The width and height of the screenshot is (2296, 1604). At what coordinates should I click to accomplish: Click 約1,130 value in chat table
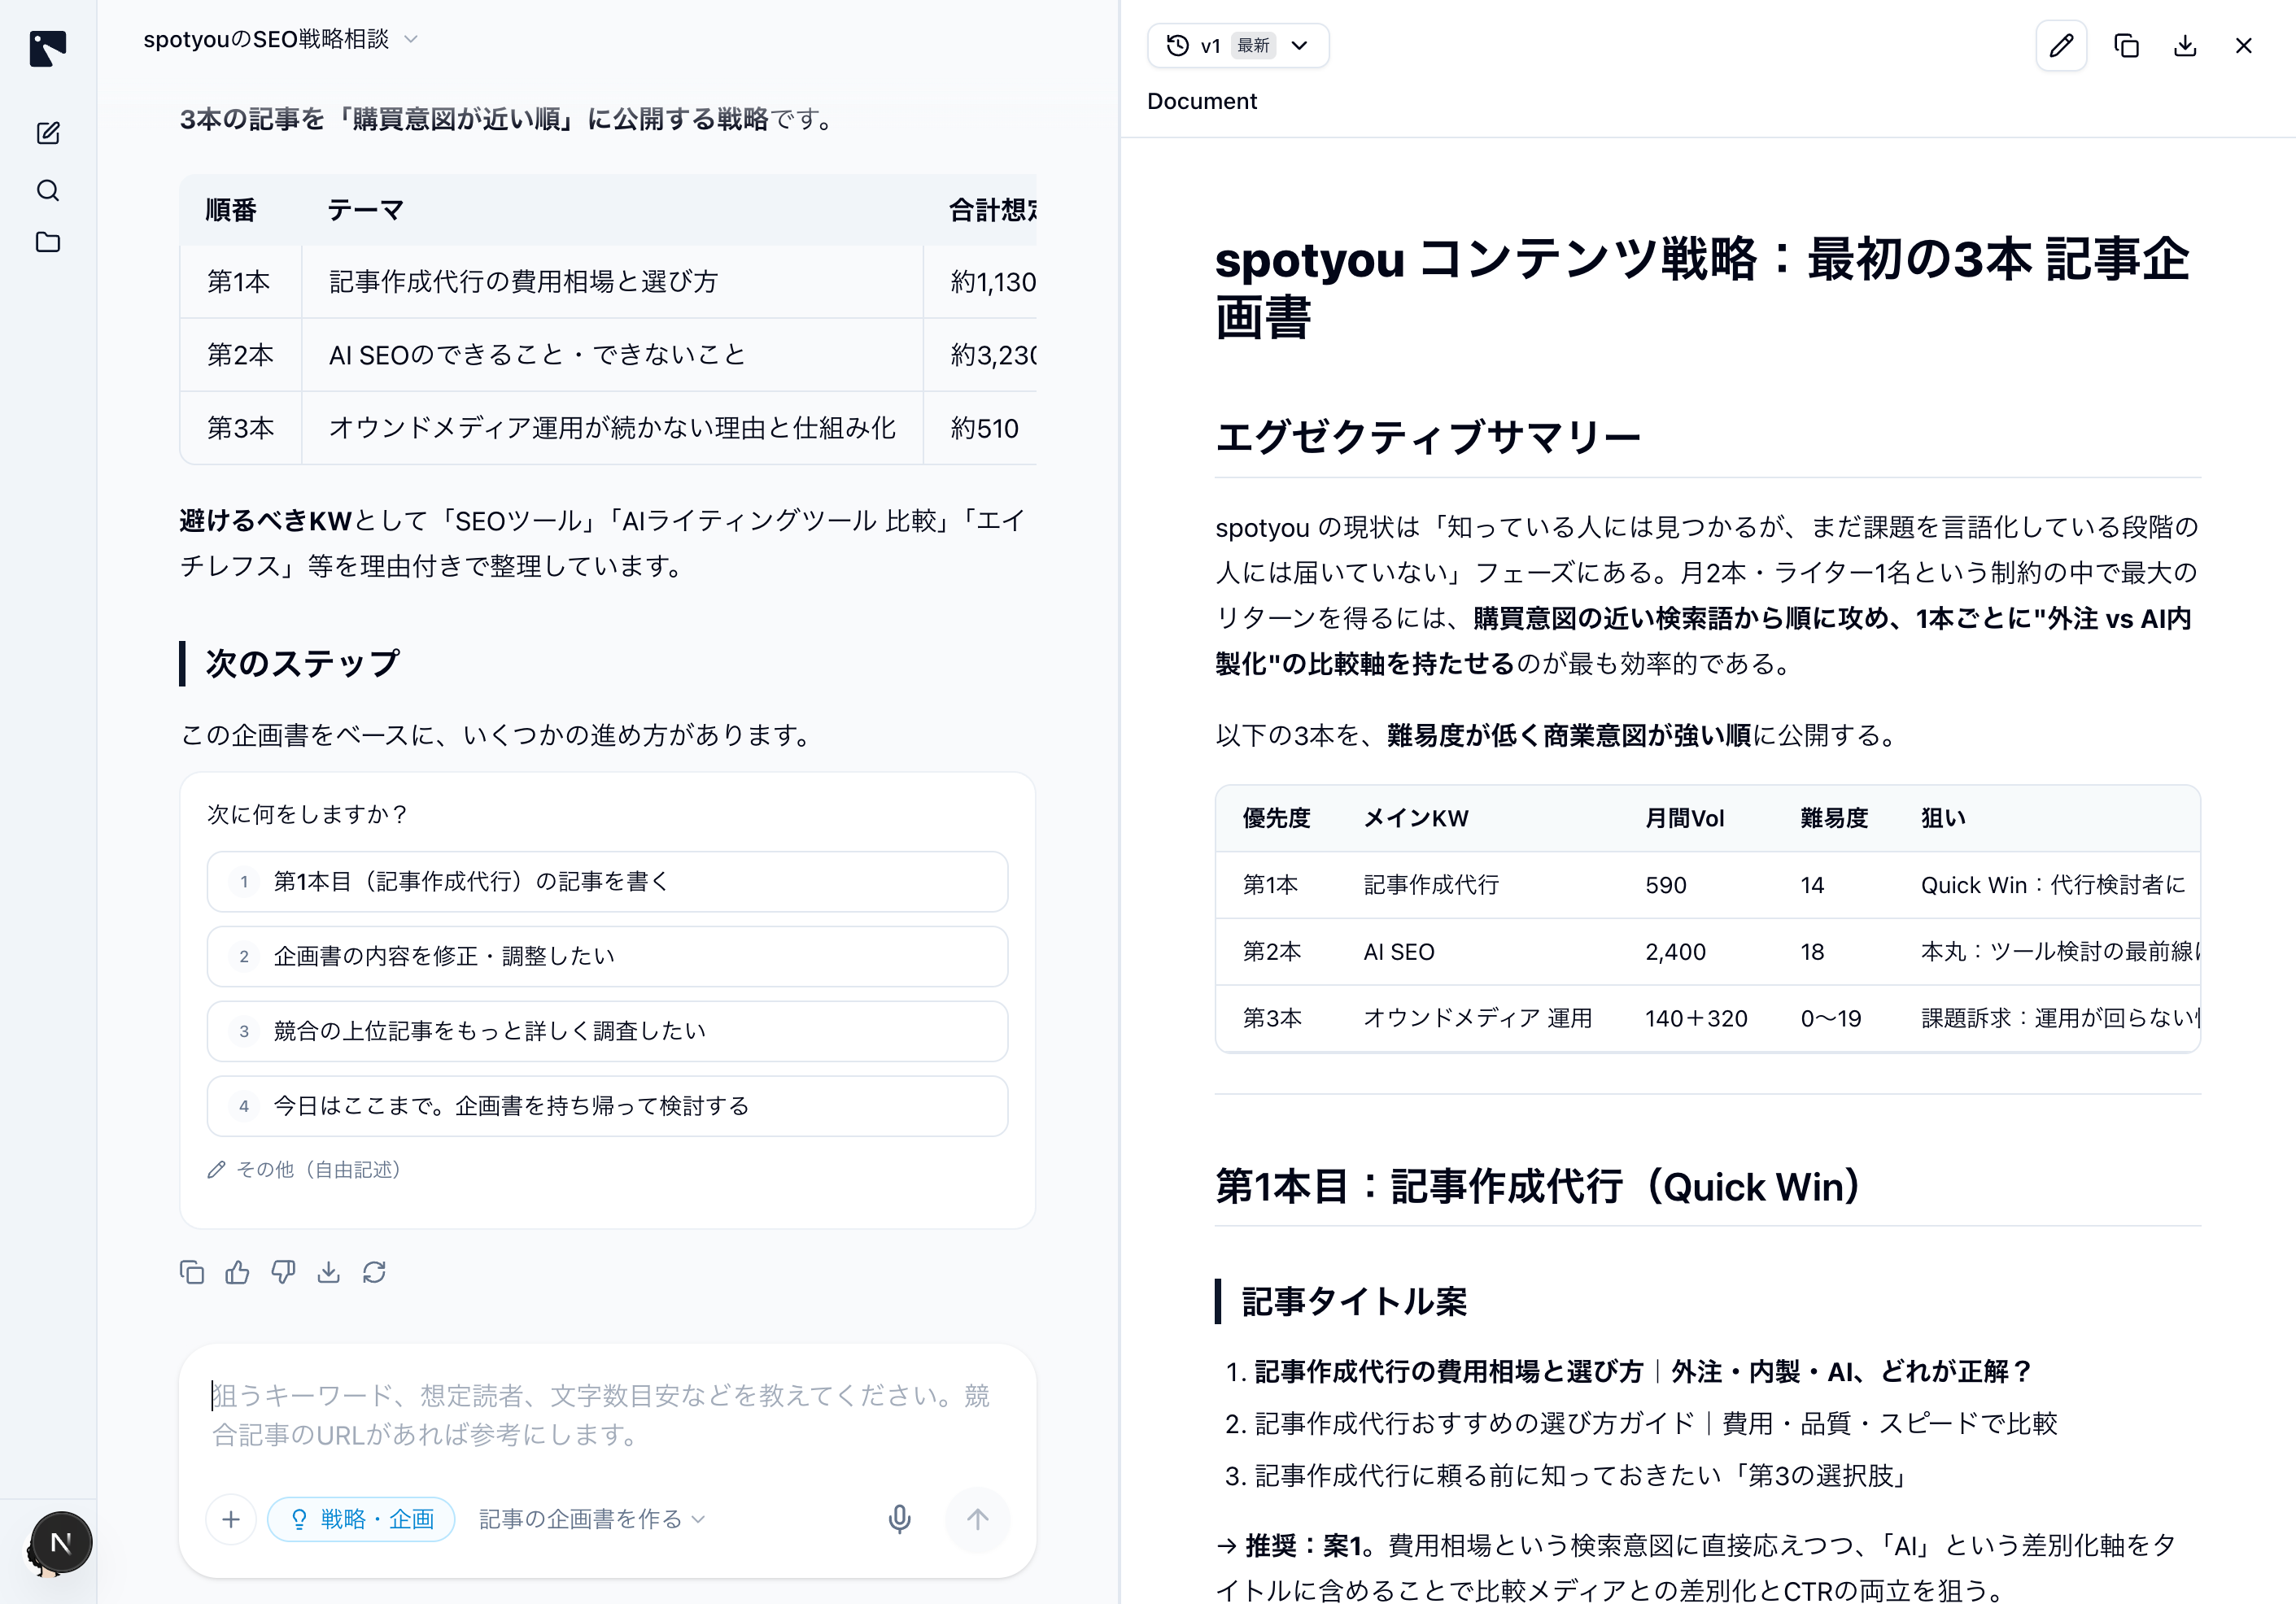pos(992,282)
